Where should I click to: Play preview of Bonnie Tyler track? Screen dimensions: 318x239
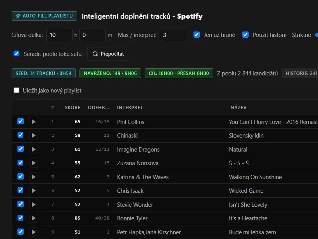pyautogui.click(x=33, y=218)
